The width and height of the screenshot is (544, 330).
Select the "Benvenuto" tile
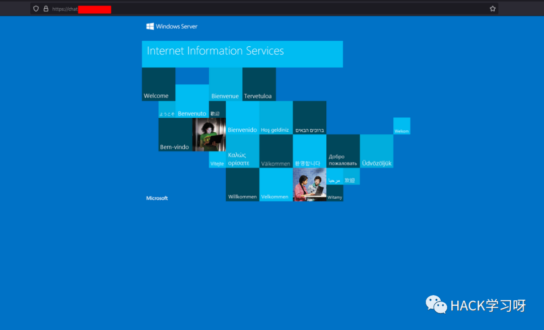192,101
